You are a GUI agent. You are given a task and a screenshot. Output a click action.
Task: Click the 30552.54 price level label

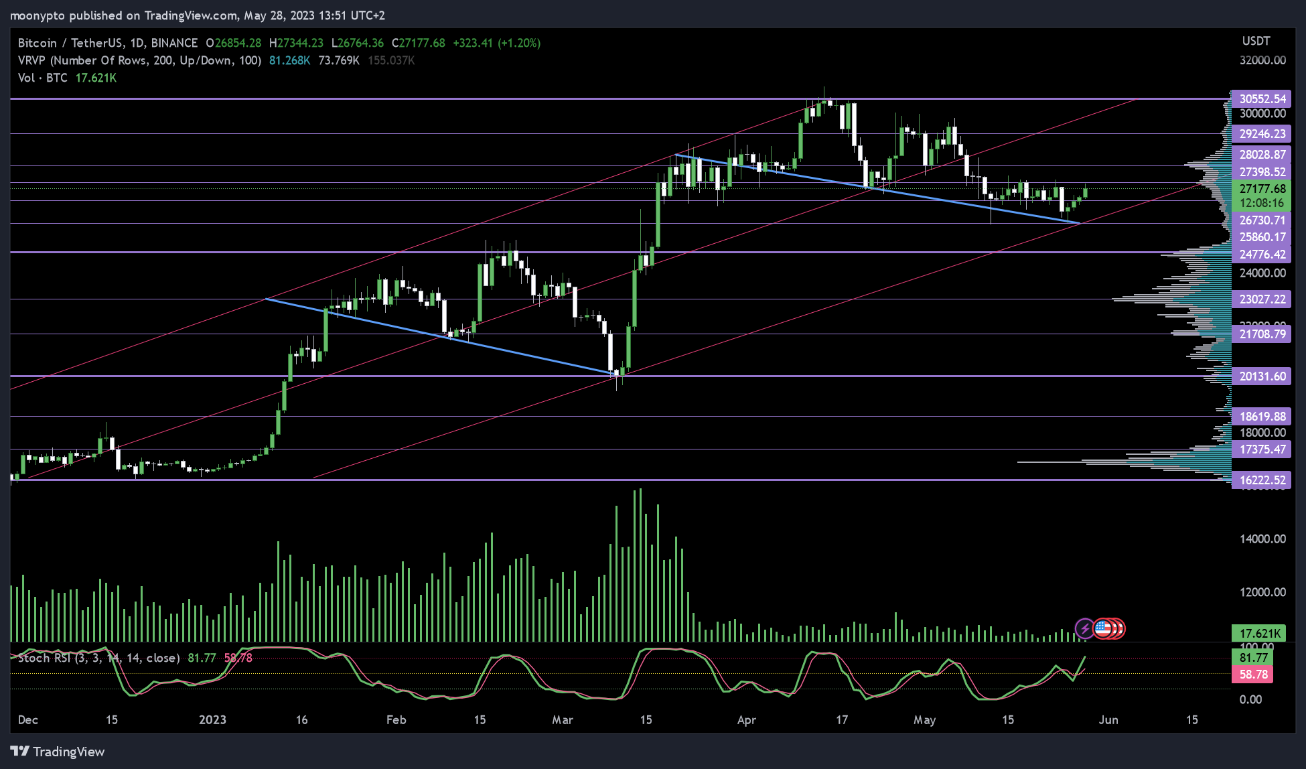(1262, 98)
